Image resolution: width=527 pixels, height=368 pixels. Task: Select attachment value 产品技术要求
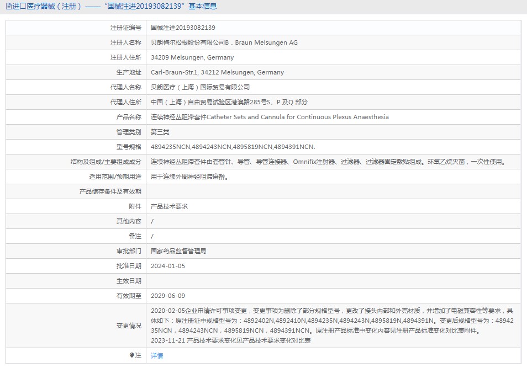[170, 206]
